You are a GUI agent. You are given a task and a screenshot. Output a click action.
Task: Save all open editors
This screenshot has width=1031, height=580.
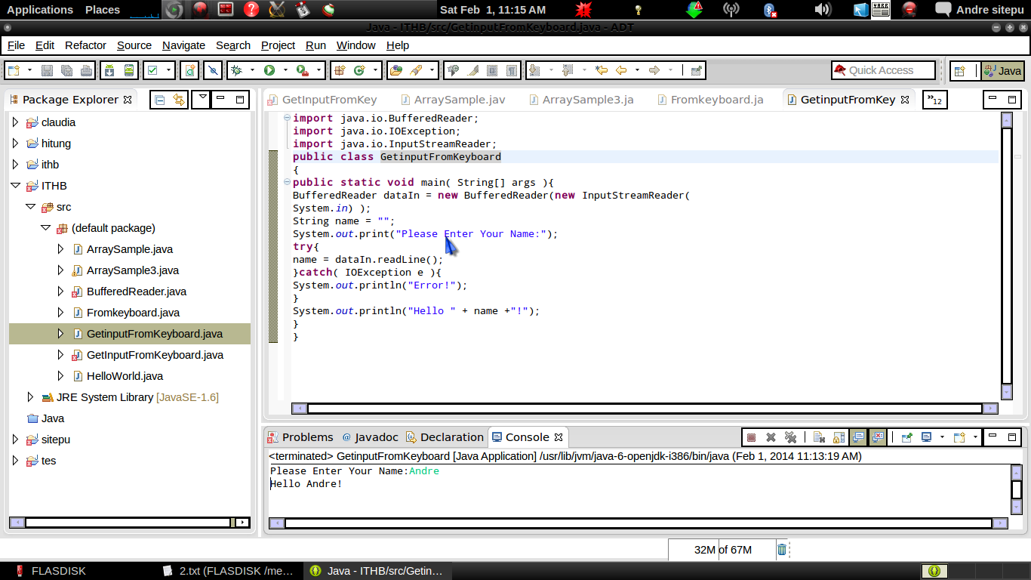click(x=65, y=70)
